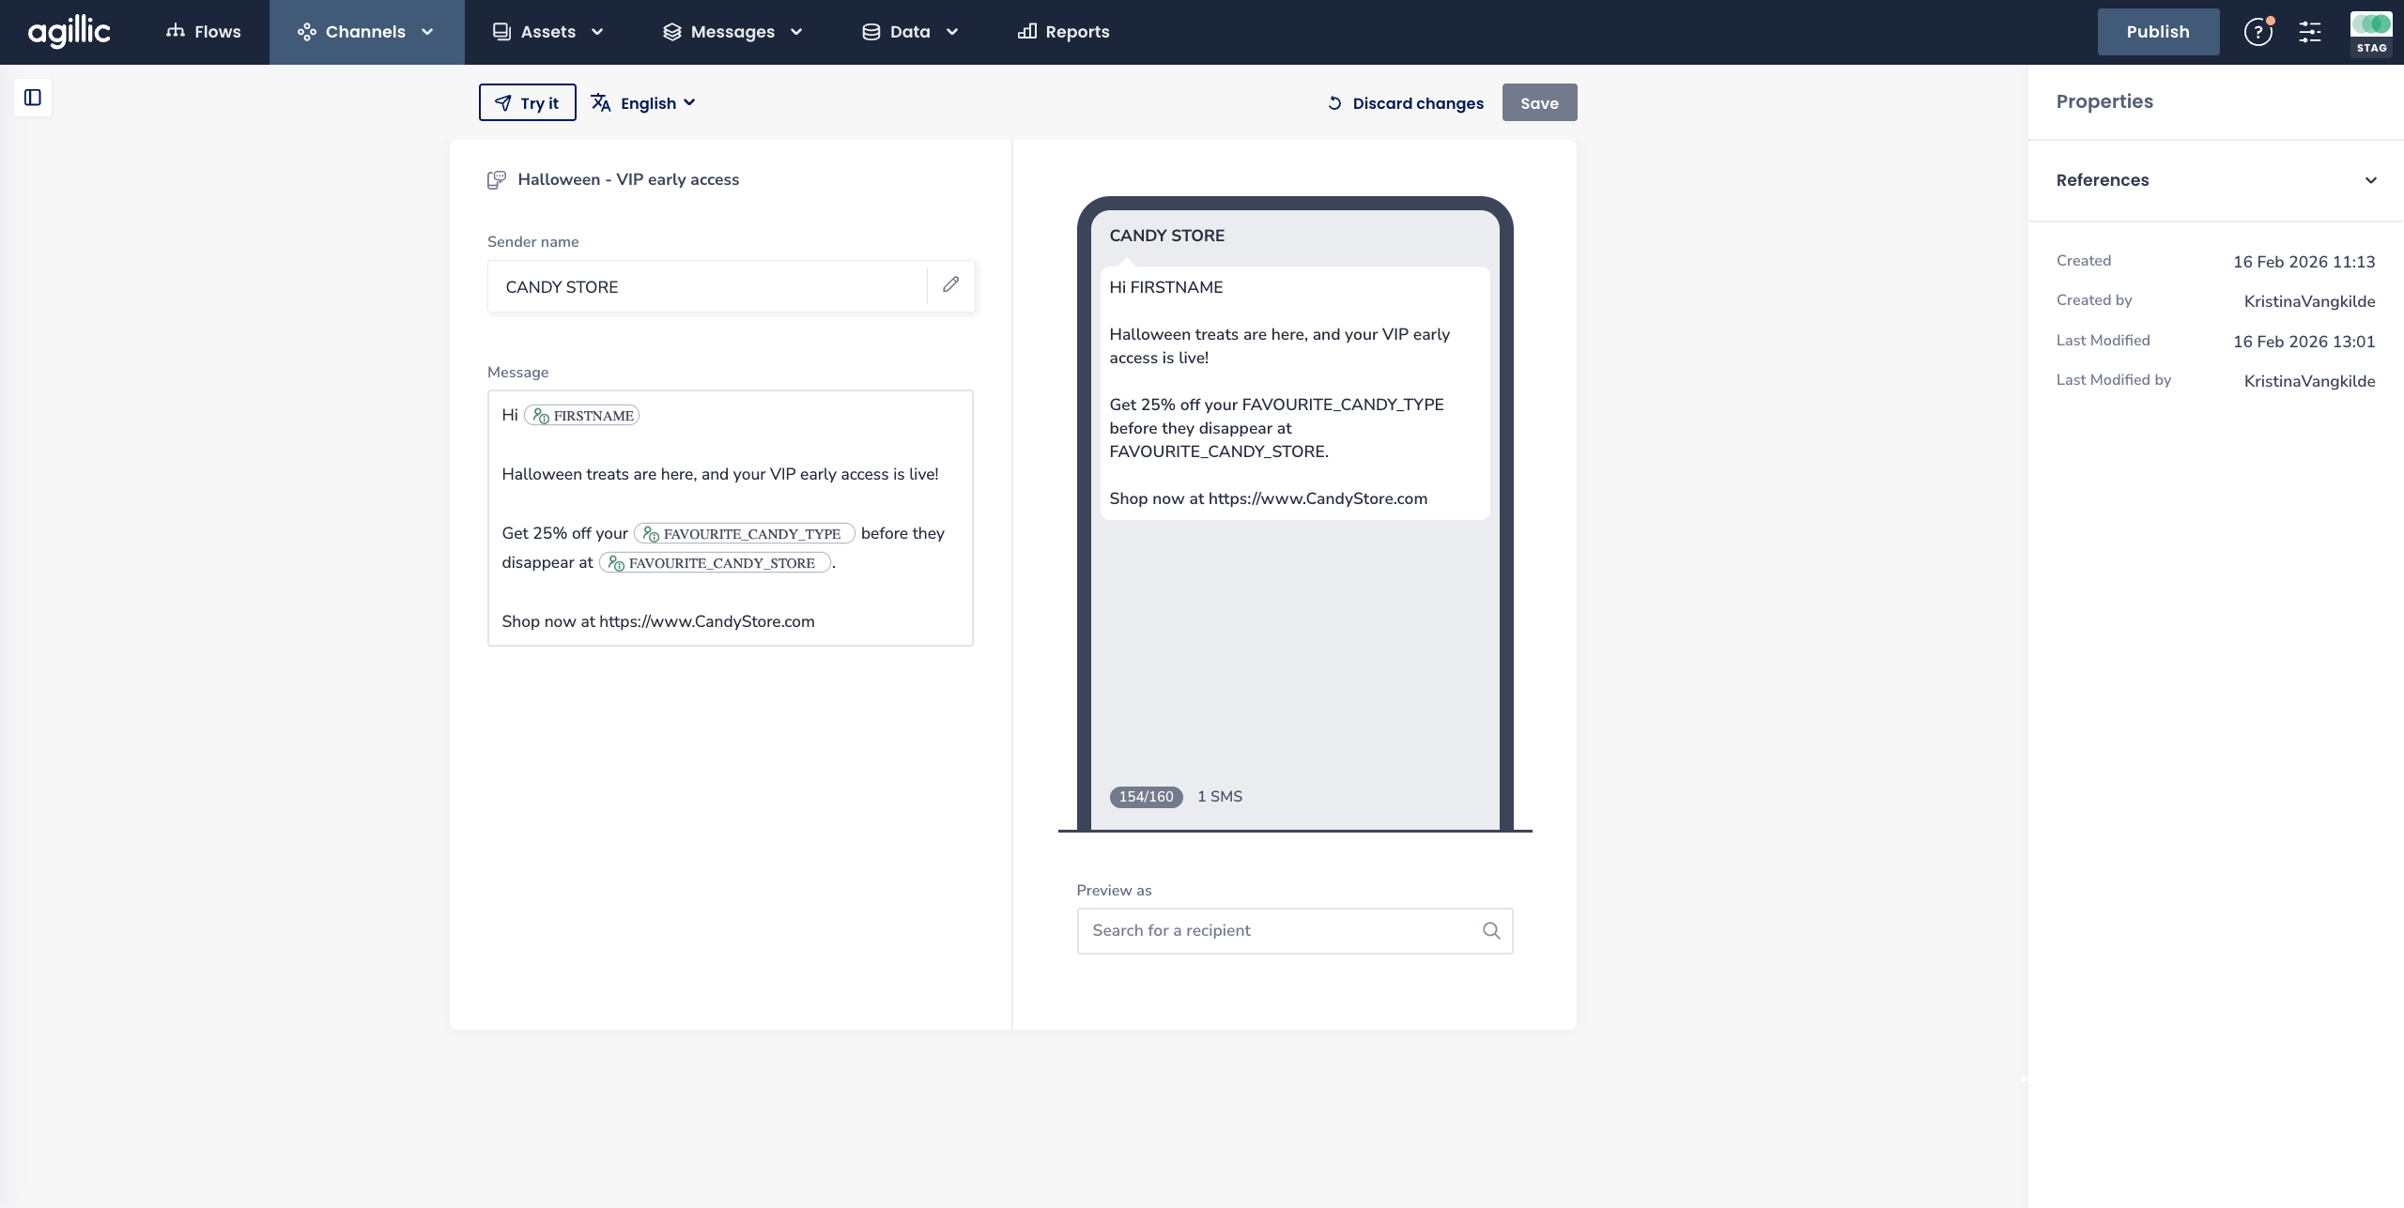Go to Reports in the top navigation
This screenshot has height=1208, width=2404.
point(1063,32)
